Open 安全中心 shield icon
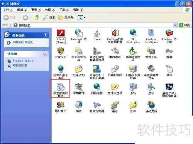This screenshot has height=144, width=193. (61, 51)
